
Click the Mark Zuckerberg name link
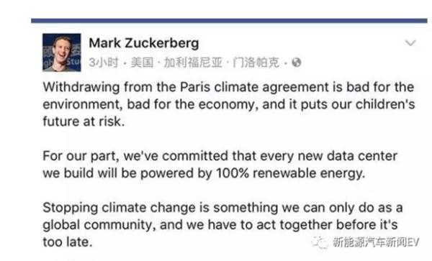pyautogui.click(x=144, y=43)
